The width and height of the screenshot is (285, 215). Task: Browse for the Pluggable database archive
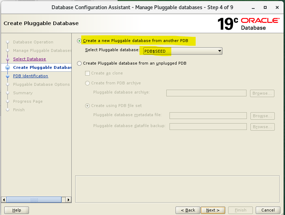[x=262, y=93]
